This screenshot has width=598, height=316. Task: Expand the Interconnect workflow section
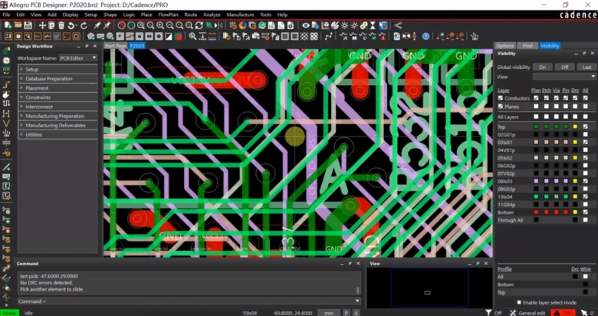pyautogui.click(x=58, y=107)
